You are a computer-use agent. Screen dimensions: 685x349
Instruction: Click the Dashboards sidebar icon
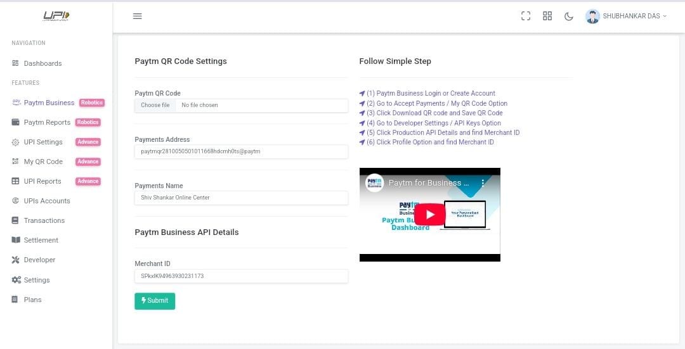coord(15,63)
